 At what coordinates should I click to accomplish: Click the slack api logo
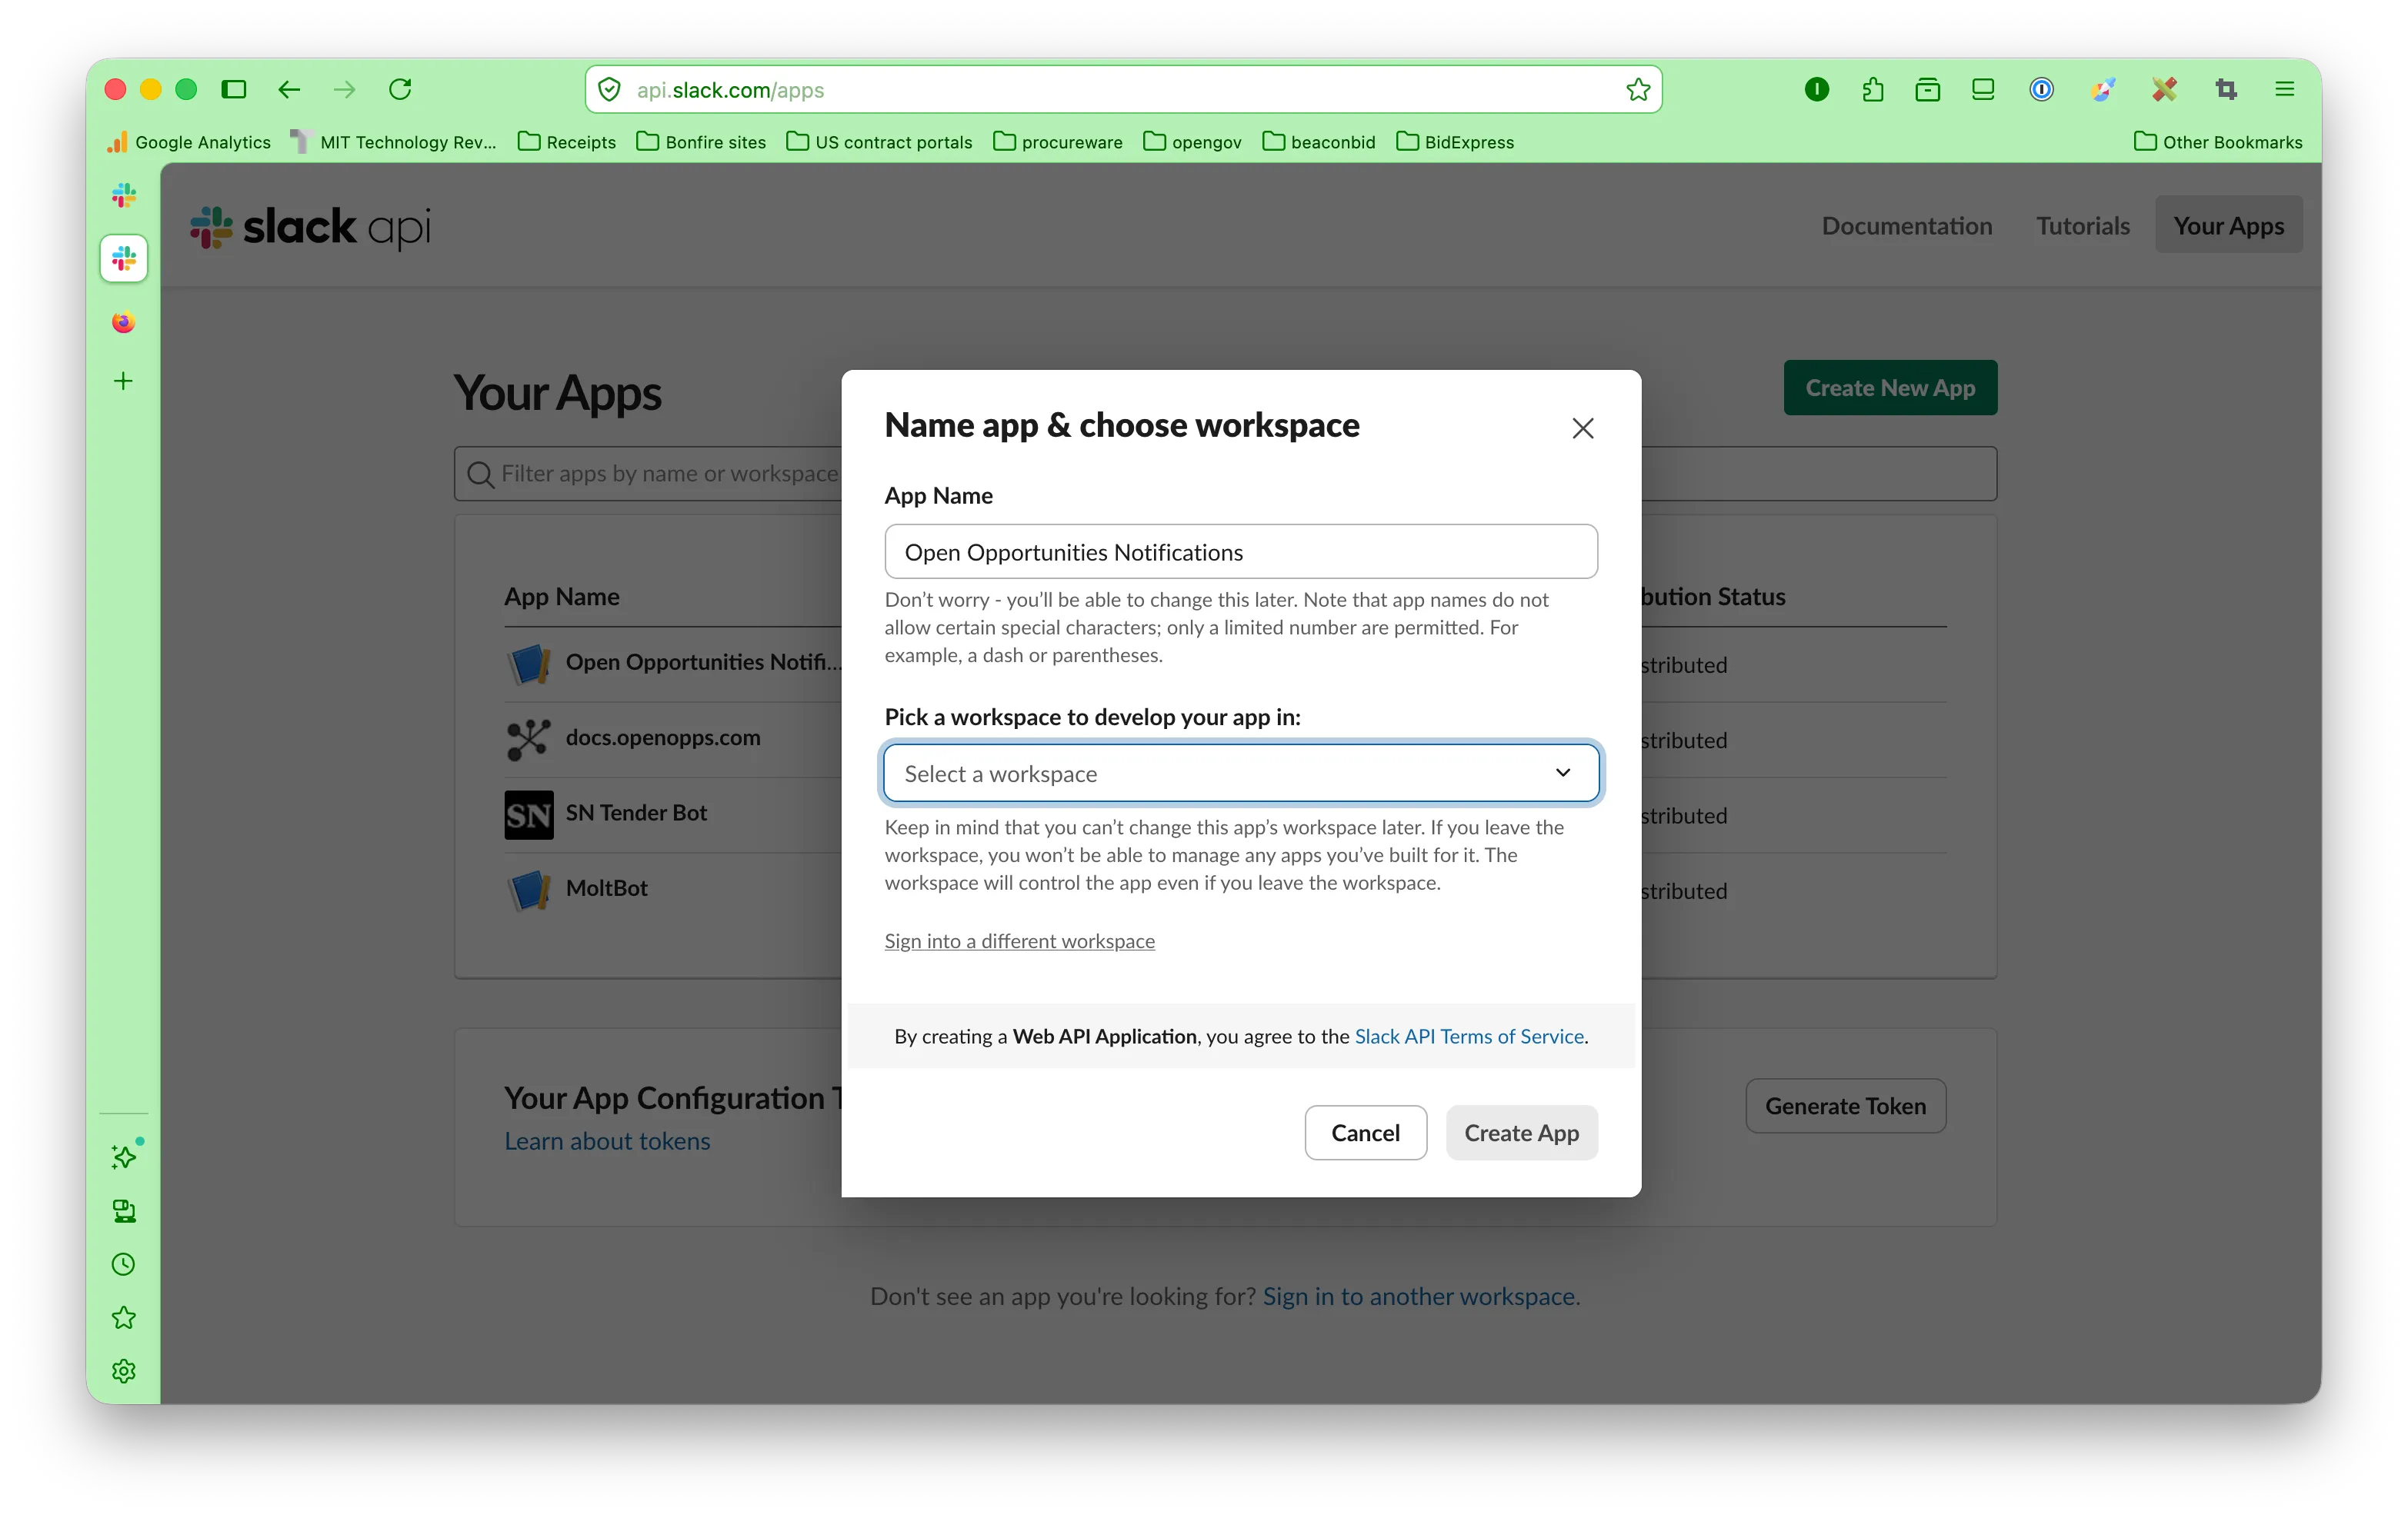[x=311, y=227]
